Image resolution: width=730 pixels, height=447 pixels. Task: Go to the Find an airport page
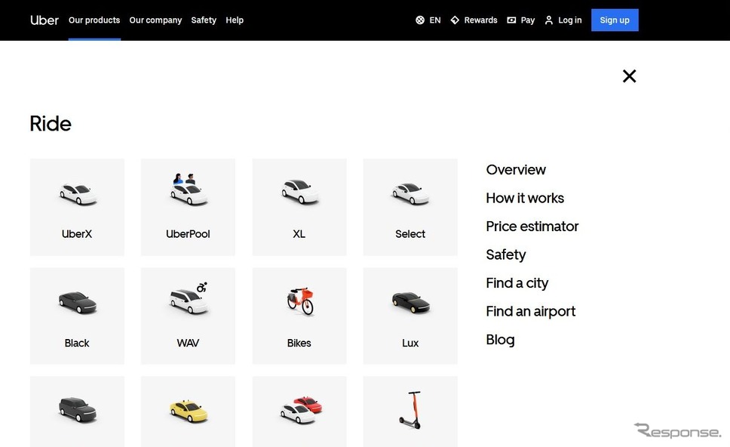click(x=531, y=311)
